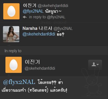The width and height of the screenshot is (108, 99).
Task: Click the 'In reply to' section header
Action: click(13, 51)
